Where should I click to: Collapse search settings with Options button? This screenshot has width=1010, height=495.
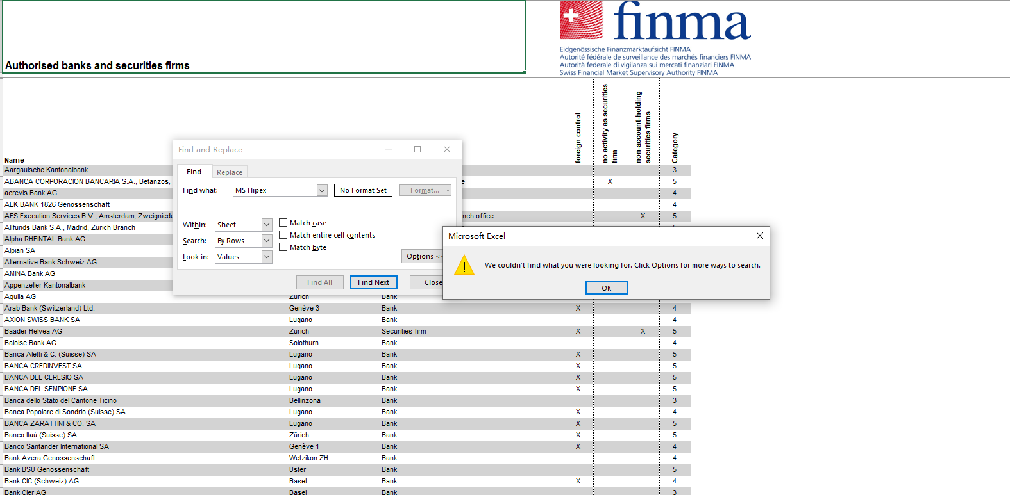[x=422, y=256]
